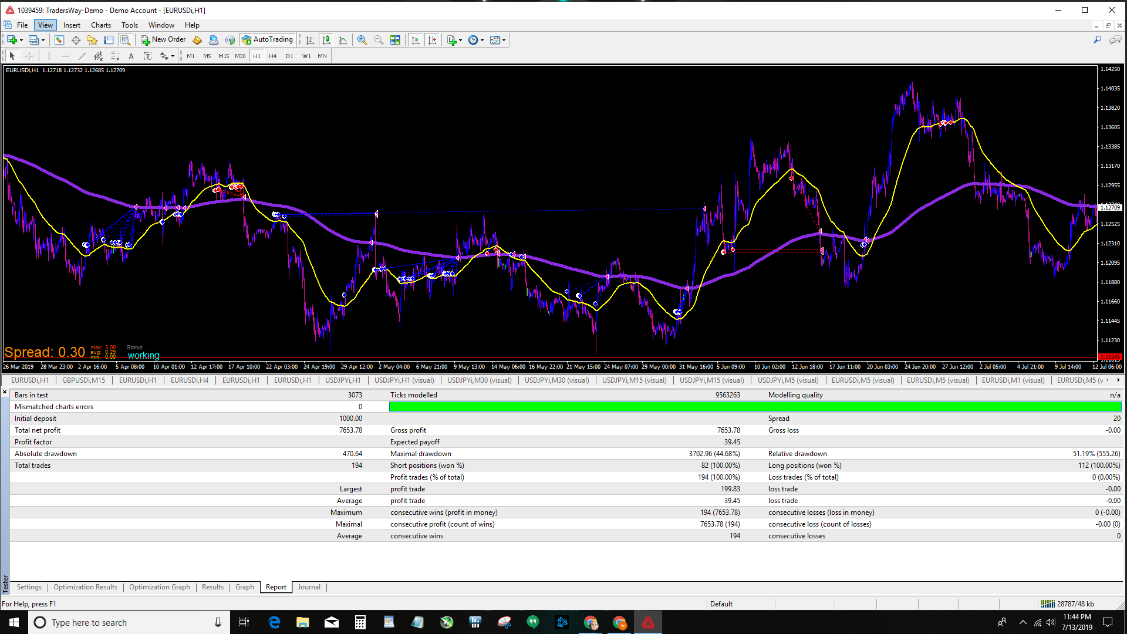
Task: Expand the Periodicity dropdown arrow
Action: (x=482, y=40)
